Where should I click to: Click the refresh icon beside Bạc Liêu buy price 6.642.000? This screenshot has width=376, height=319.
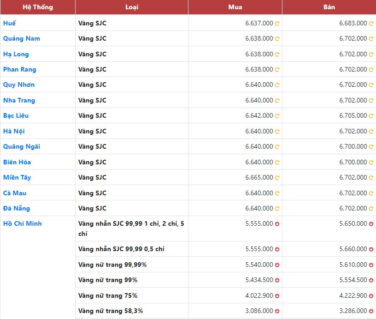point(277,116)
